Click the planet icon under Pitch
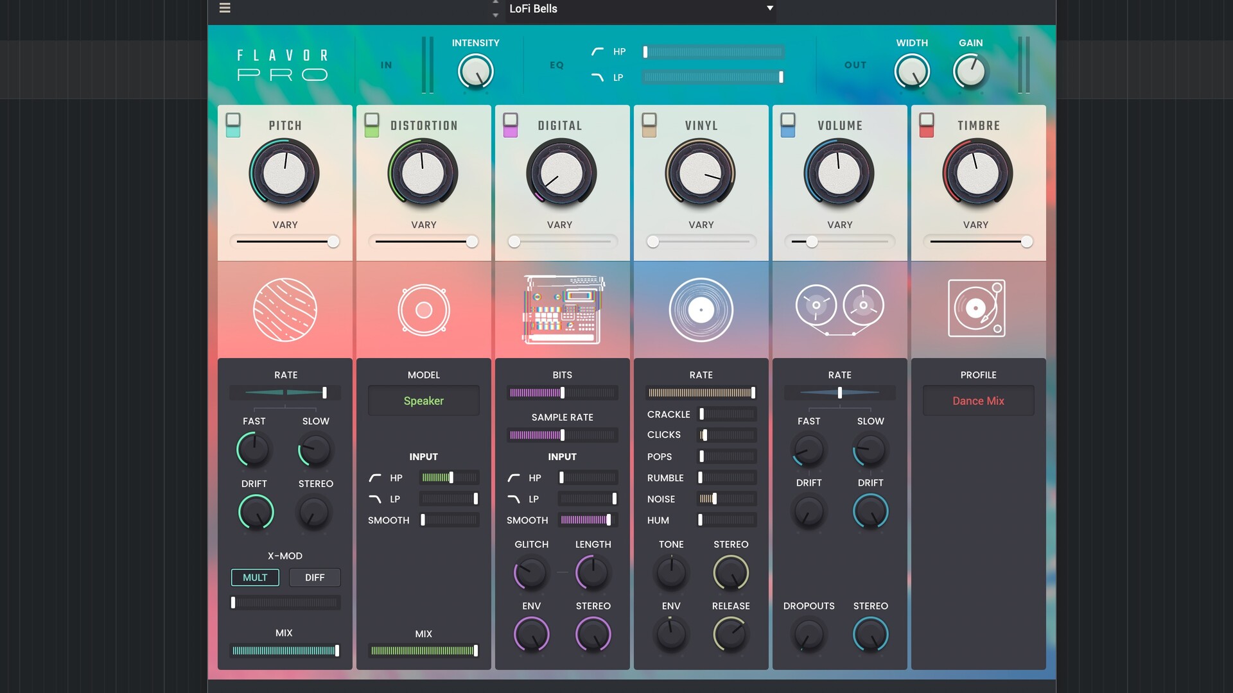This screenshot has height=693, width=1233. click(284, 309)
